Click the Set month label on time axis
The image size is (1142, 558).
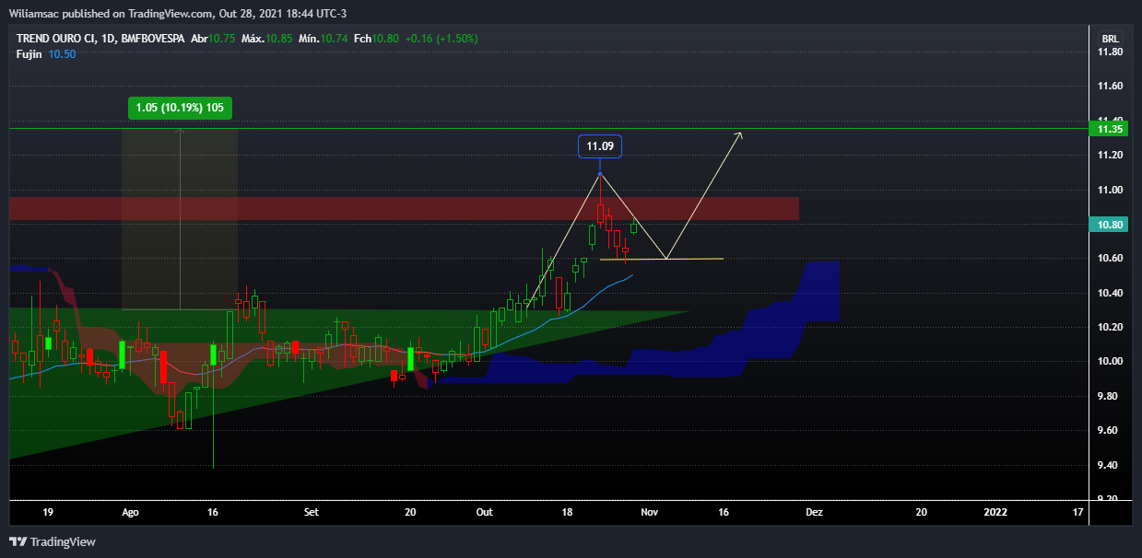tap(312, 511)
